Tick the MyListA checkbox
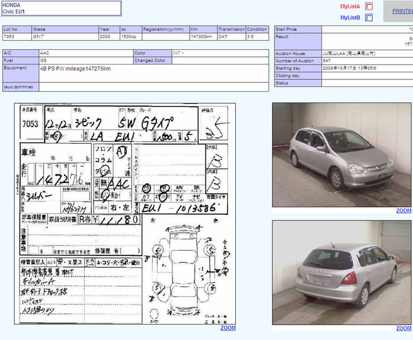 369,6
